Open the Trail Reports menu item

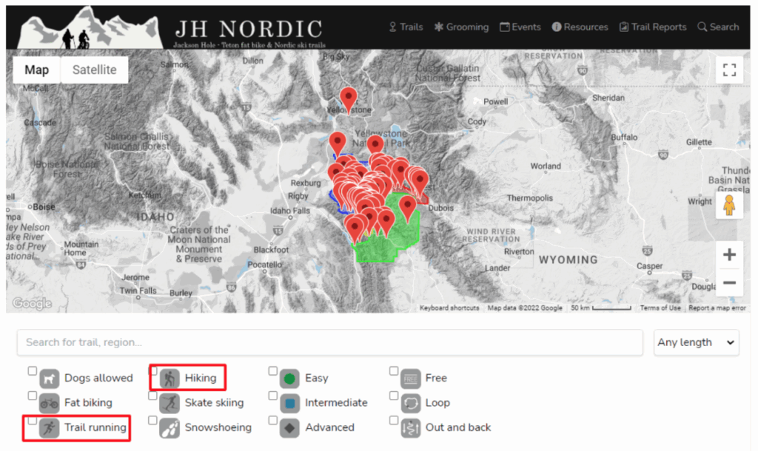pyautogui.click(x=653, y=27)
